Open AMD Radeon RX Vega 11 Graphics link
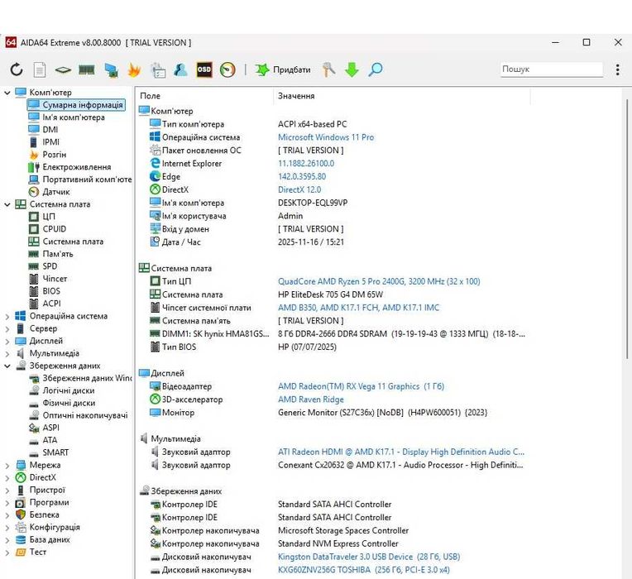This screenshot has width=632, height=579. pos(361,386)
